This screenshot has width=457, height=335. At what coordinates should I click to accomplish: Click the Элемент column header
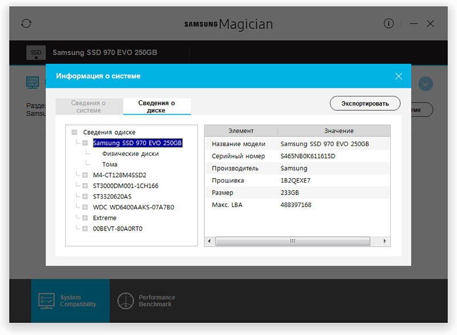point(241,131)
